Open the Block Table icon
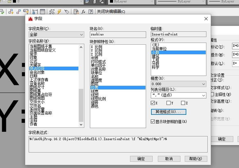The width and height of the screenshot is (239, 168). coord(43,12)
